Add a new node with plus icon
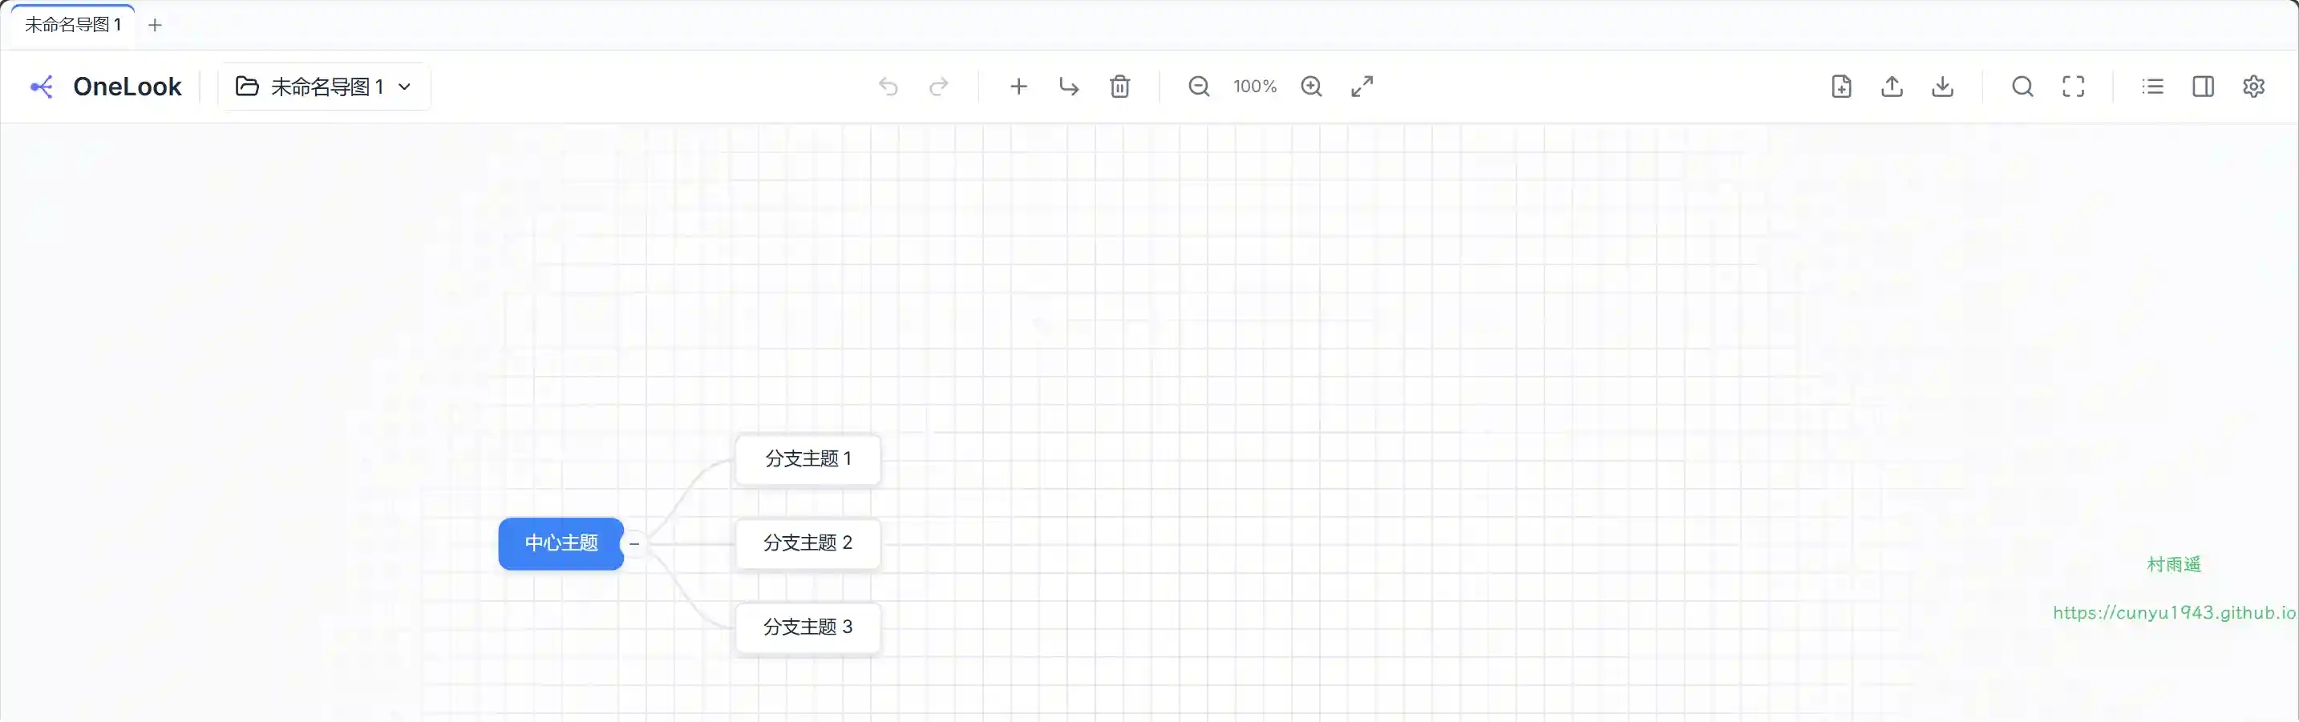Screen dimensions: 2299x722 pyautogui.click(x=1018, y=87)
